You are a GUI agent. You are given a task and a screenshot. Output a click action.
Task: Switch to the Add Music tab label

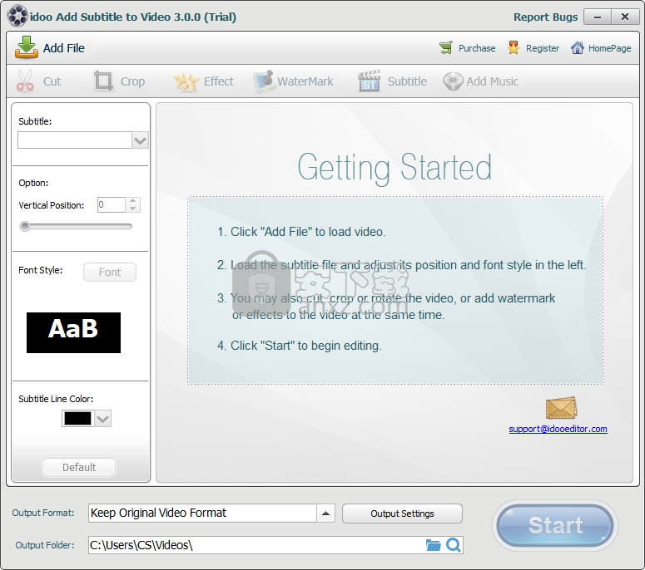click(x=493, y=81)
